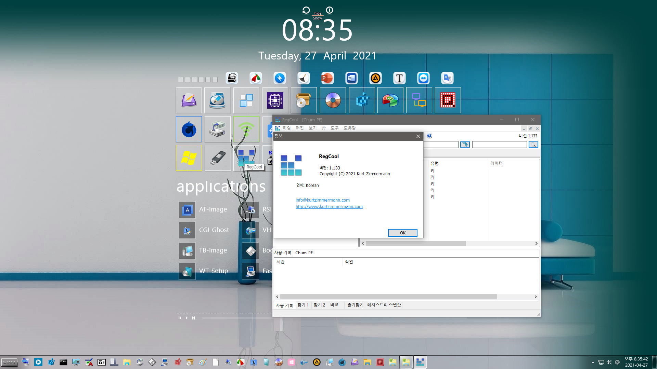This screenshot has height=369, width=657.
Task: Open the 도움말 menu in RegCool
Action: 349,128
